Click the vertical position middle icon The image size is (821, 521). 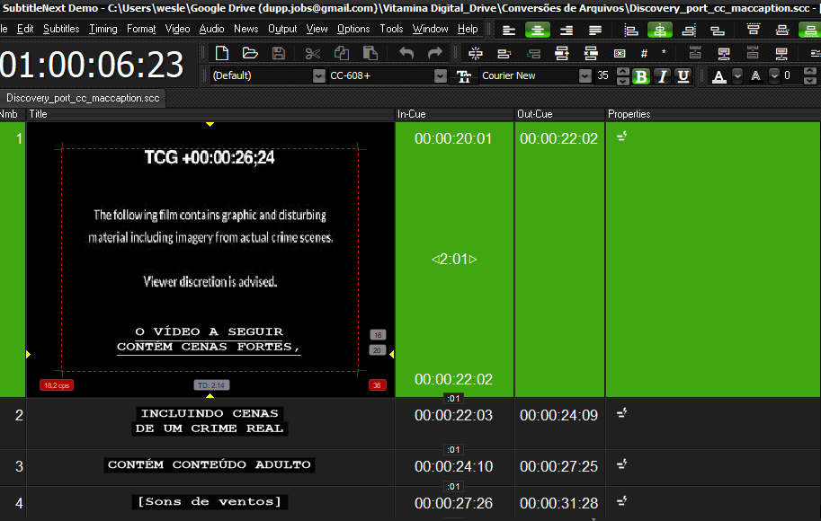pyautogui.click(x=782, y=30)
